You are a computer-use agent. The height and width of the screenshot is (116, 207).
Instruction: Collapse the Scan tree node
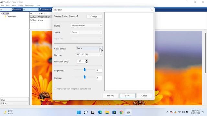coord(1,14)
